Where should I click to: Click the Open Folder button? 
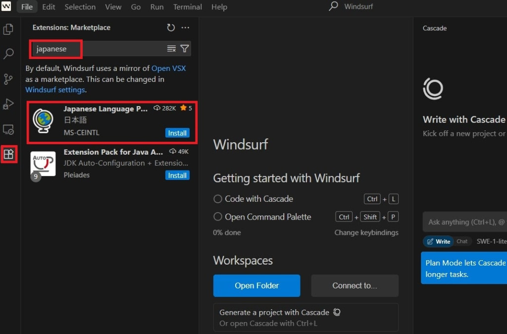[x=257, y=285]
